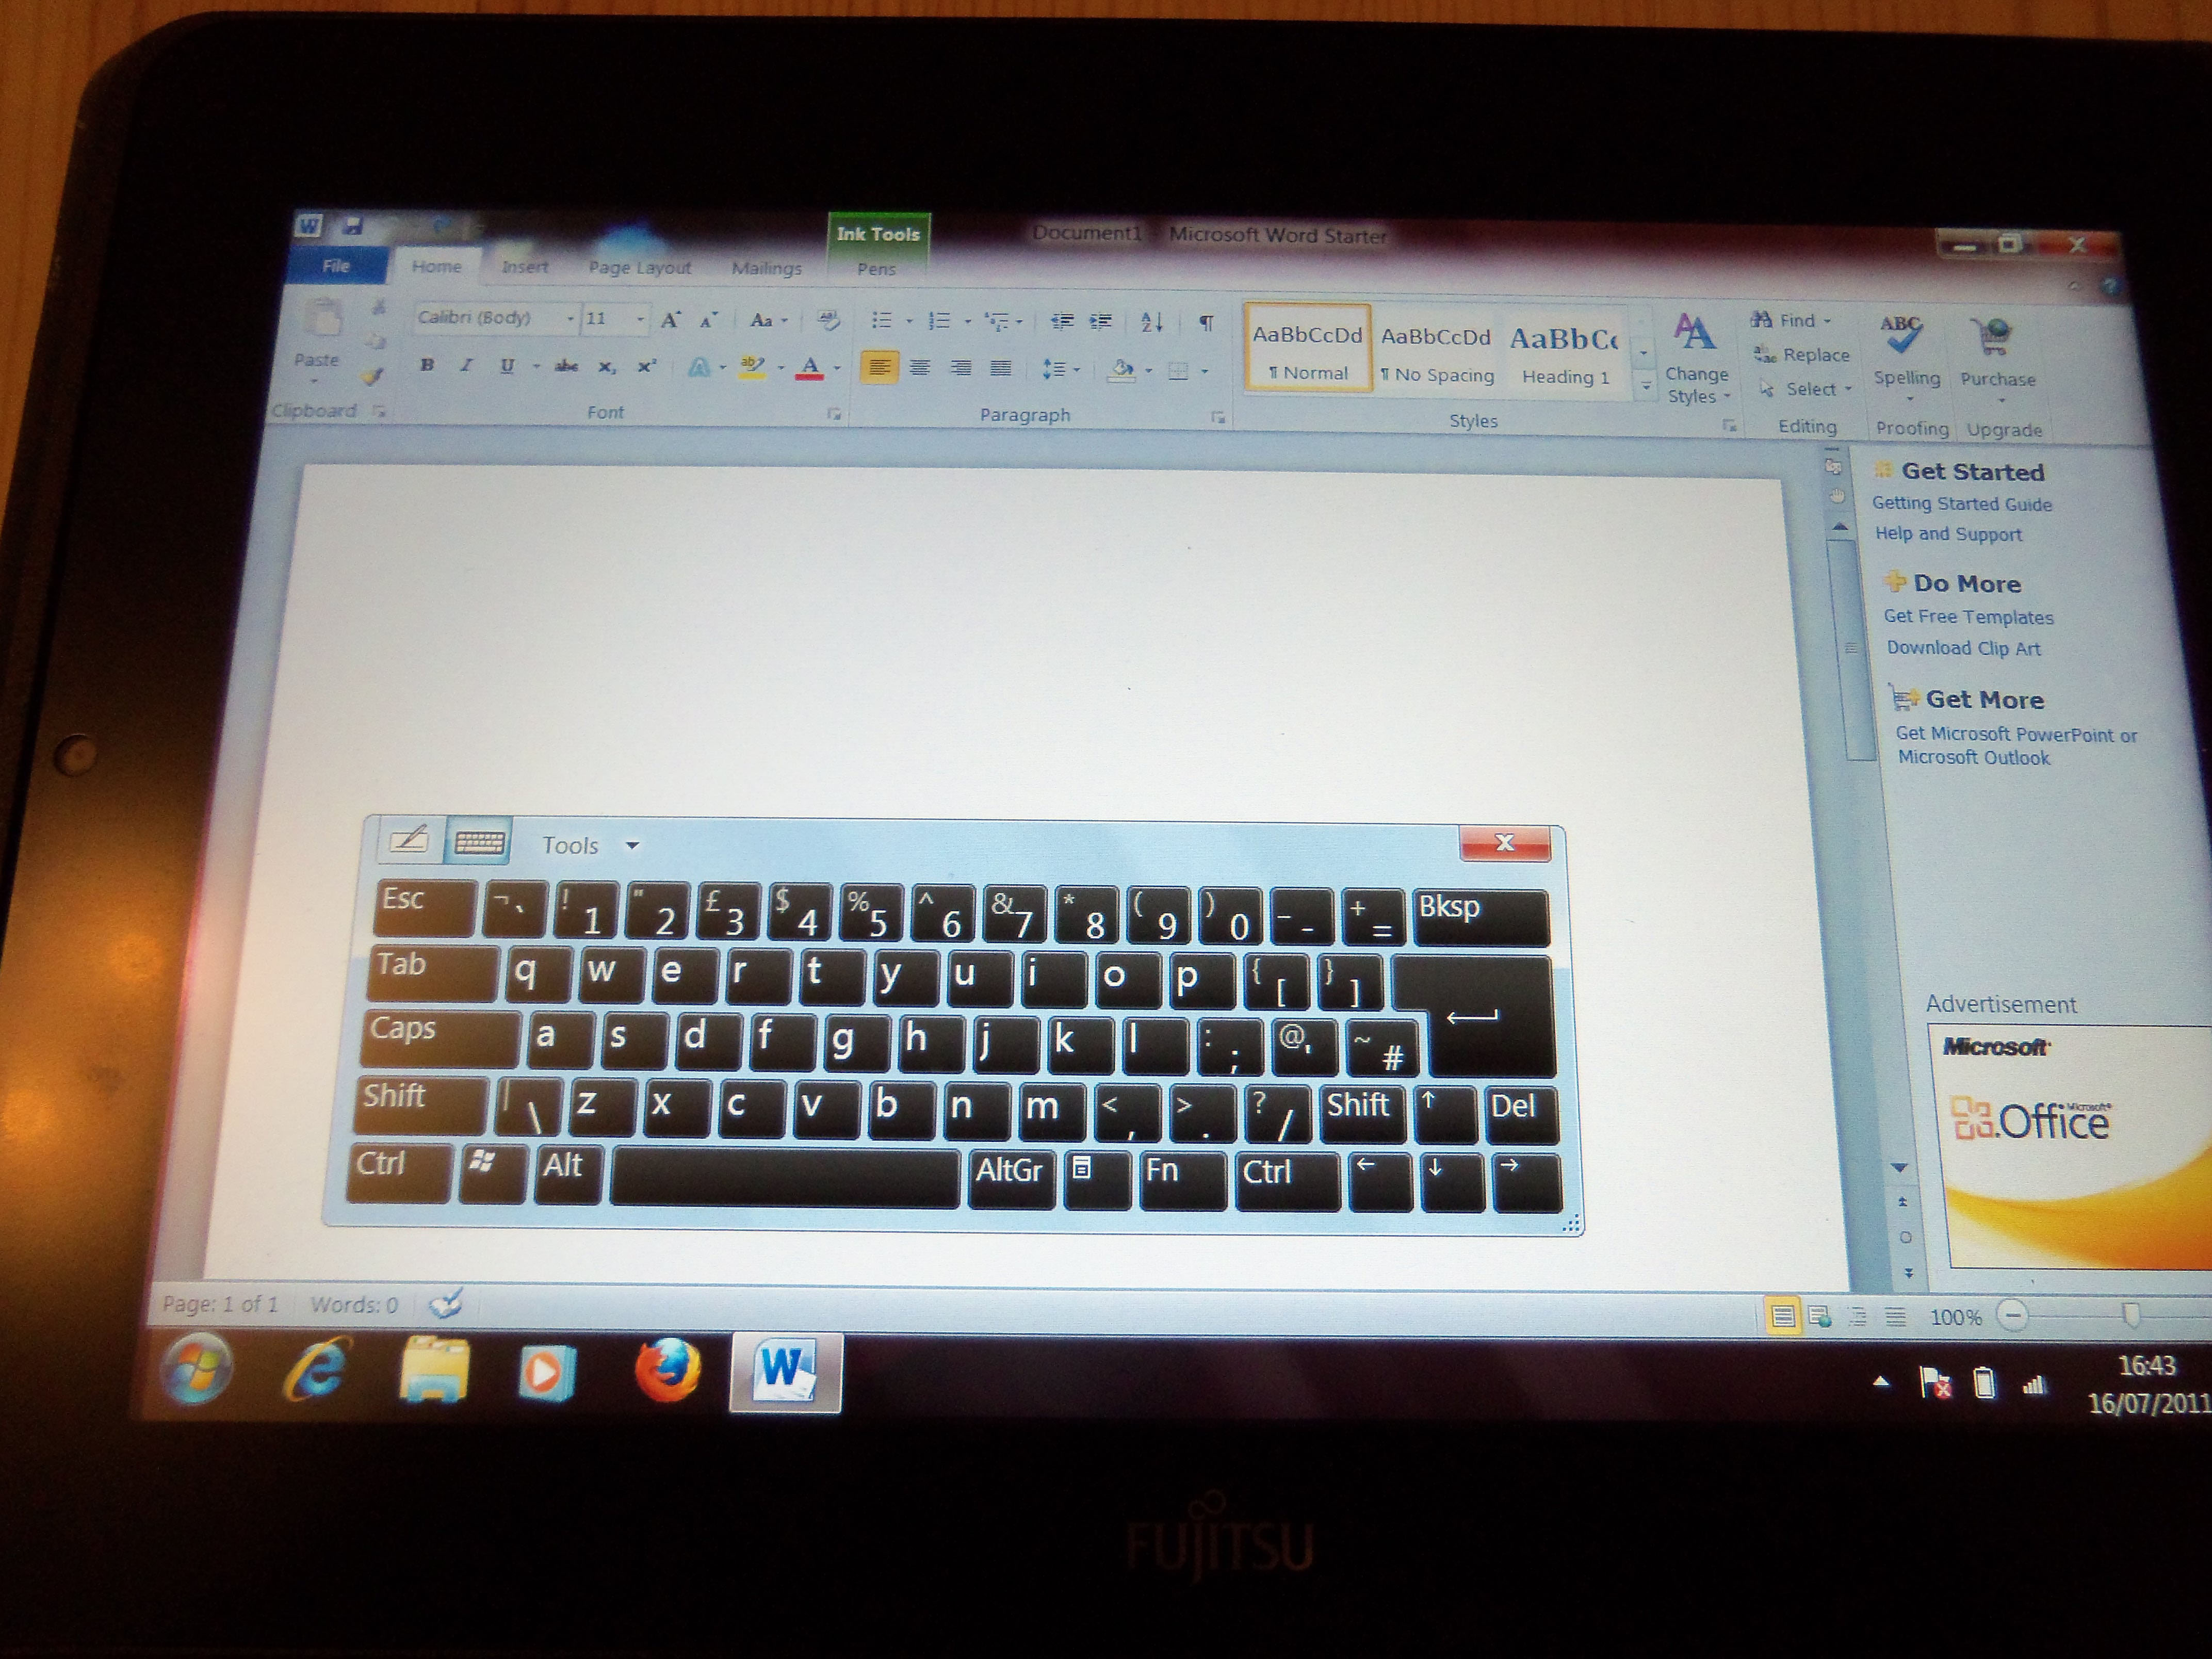The image size is (2212, 1659).
Task: Apply red font color swatch
Action: point(810,368)
